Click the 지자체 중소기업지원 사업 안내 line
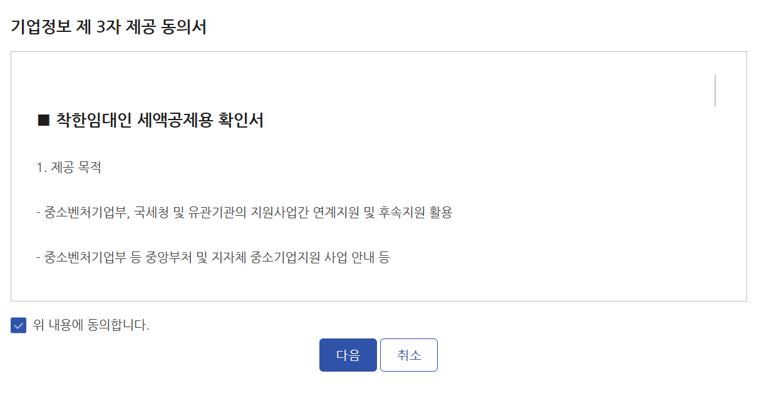 click(213, 259)
